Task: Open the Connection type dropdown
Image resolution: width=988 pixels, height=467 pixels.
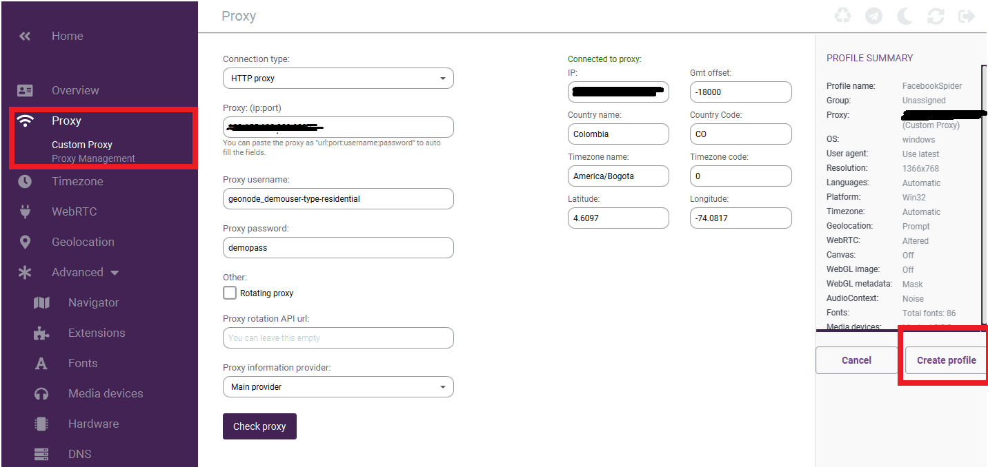Action: tap(444, 78)
